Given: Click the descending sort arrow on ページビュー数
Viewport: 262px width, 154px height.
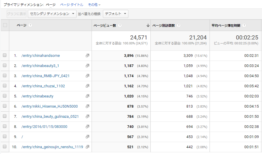Looking at the screenshot, I should click(148, 26).
